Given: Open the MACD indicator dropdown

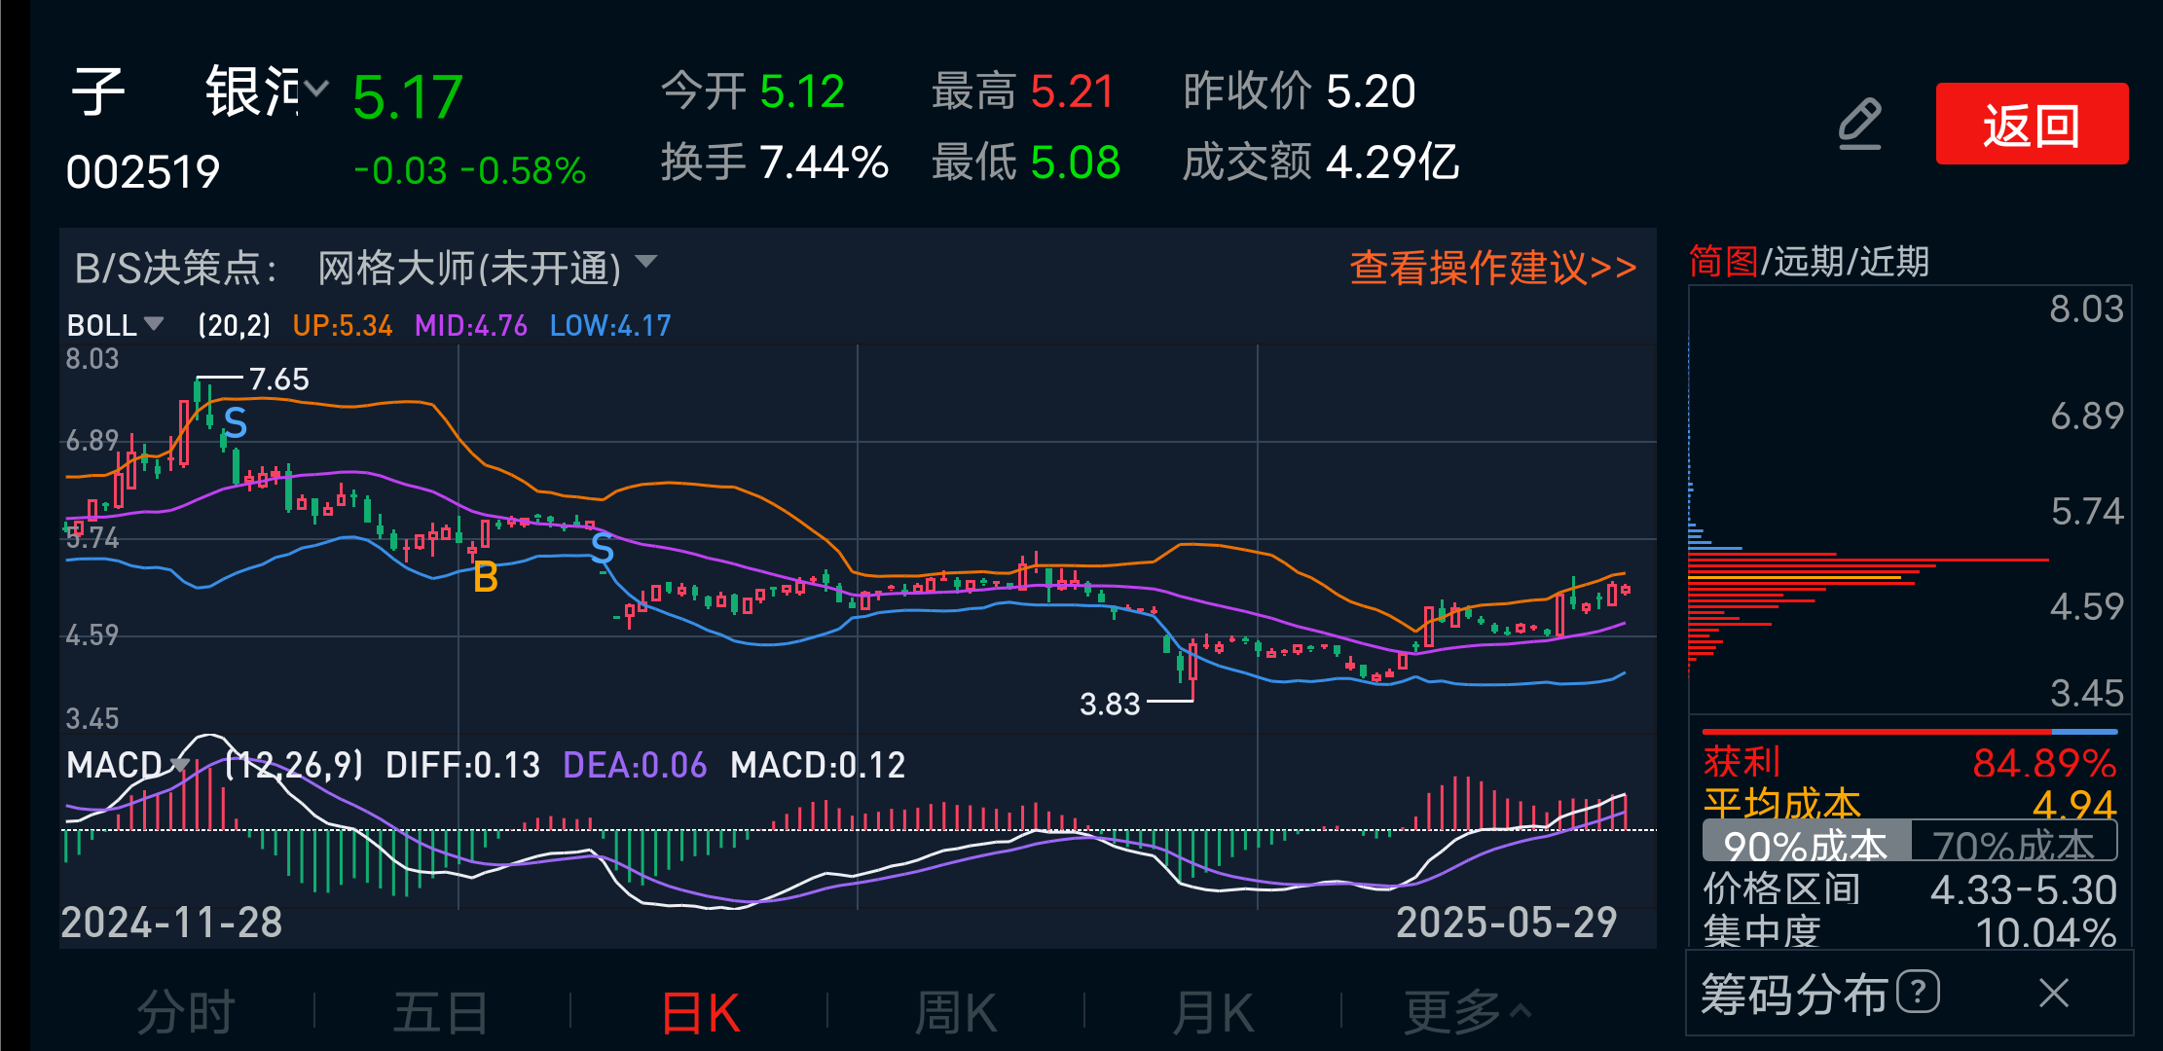Looking at the screenshot, I should 179,764.
